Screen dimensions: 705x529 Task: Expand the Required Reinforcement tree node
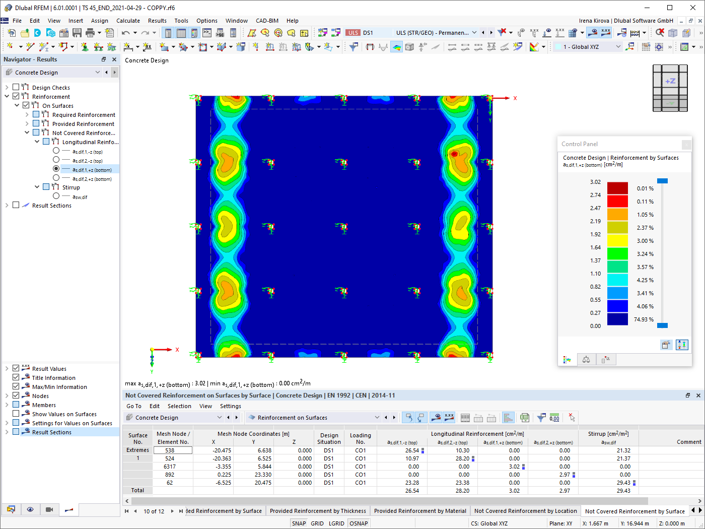click(27, 114)
